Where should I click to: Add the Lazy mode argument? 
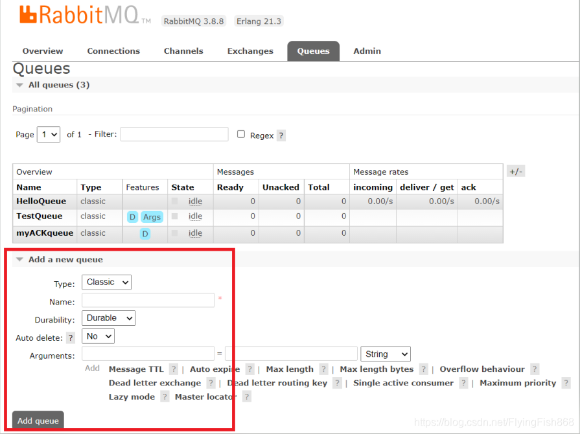tap(132, 397)
